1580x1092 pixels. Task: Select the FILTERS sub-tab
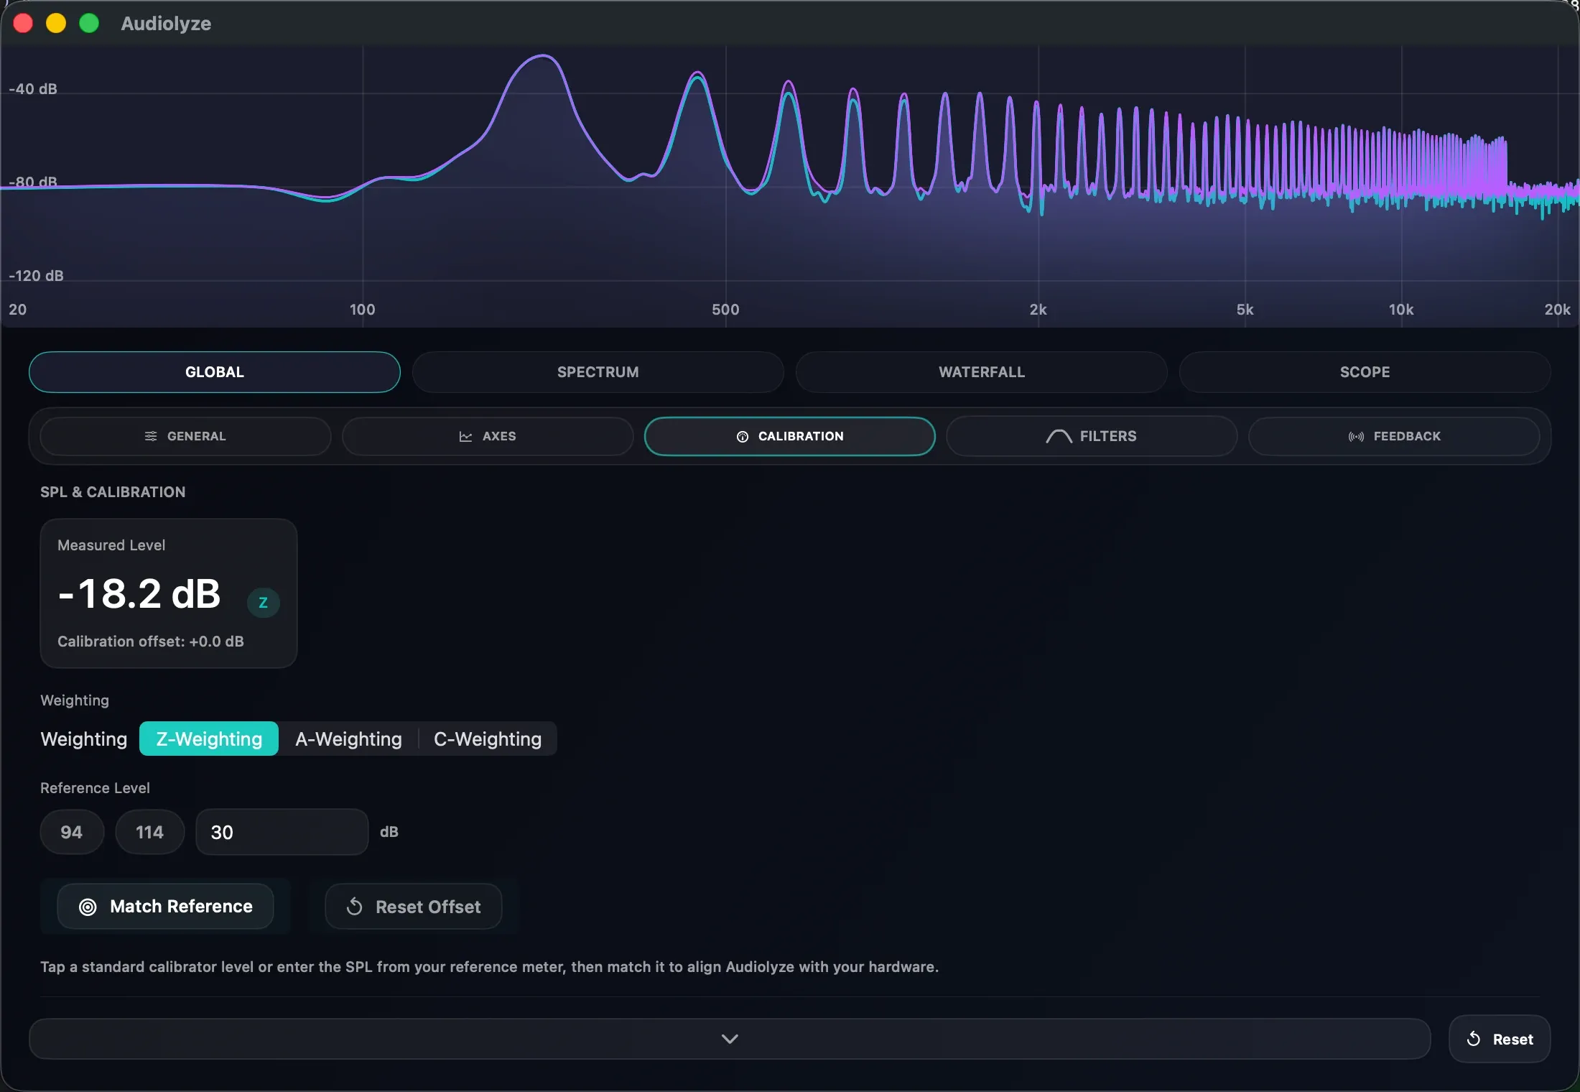[x=1092, y=436]
